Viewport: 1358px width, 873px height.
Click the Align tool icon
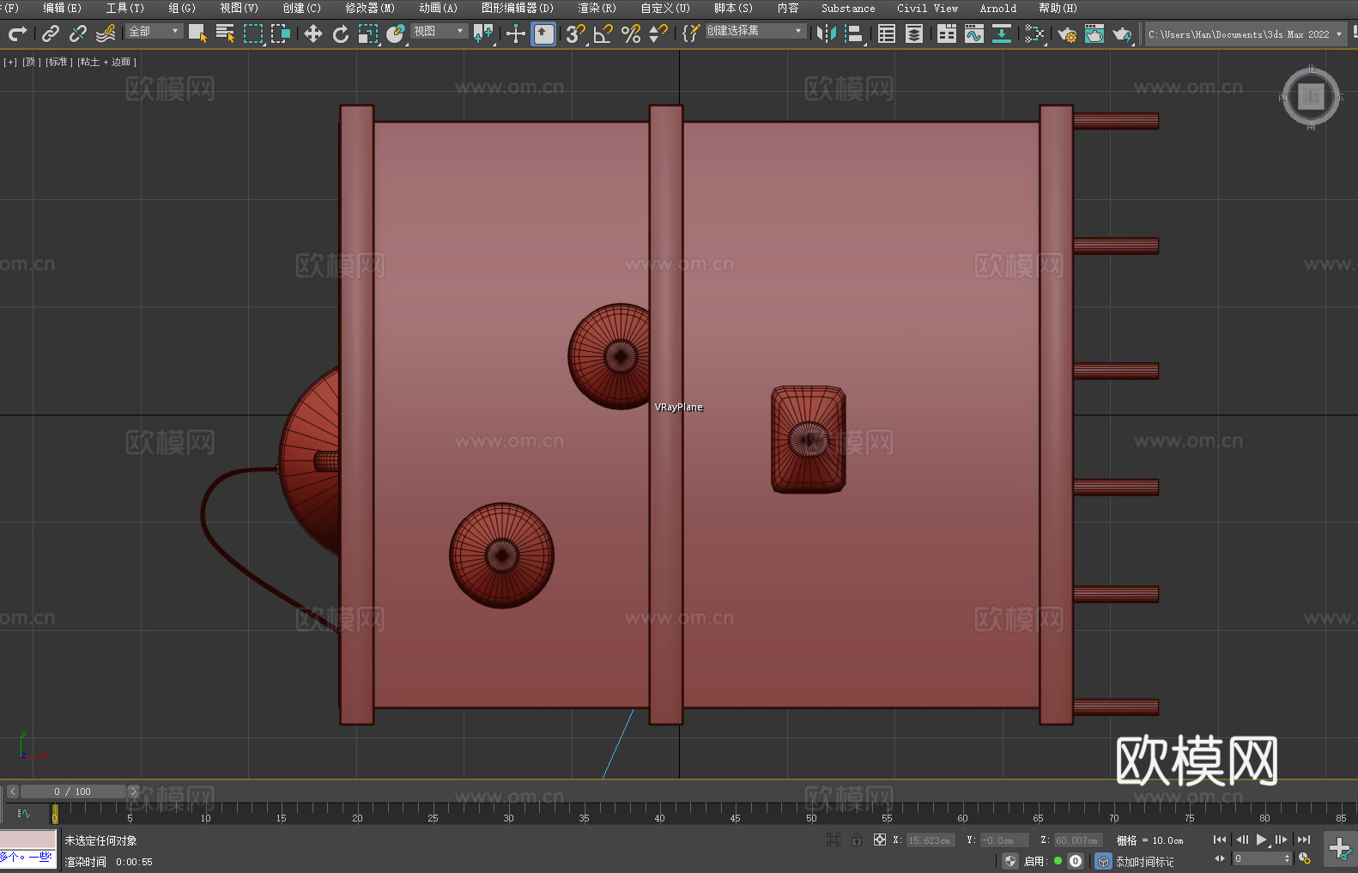coord(854,33)
